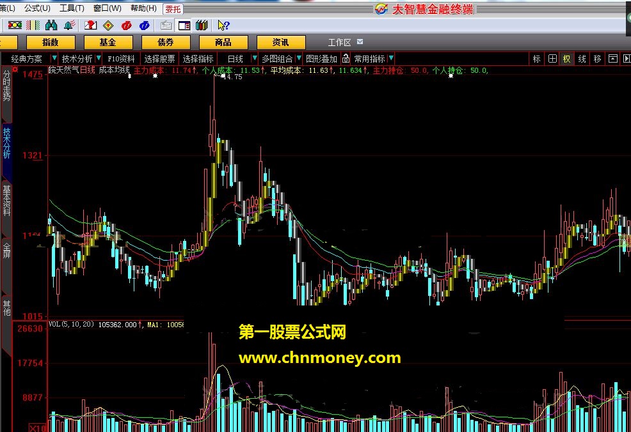The width and height of the screenshot is (631, 432).
Task: Open the 帮助(H) menu
Action: pos(143,8)
